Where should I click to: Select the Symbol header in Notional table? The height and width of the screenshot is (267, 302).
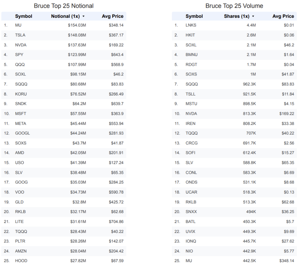[x=24, y=16]
